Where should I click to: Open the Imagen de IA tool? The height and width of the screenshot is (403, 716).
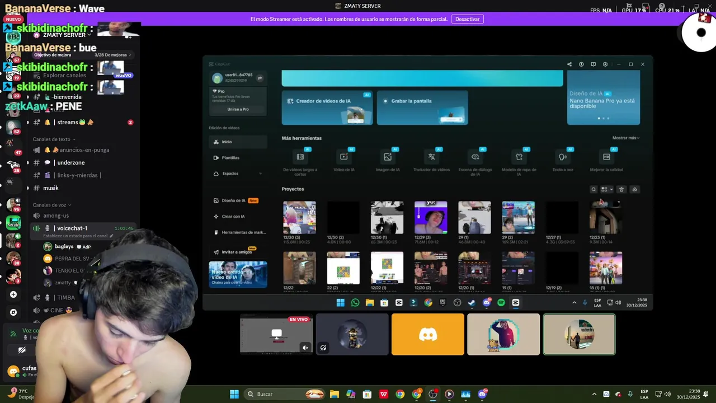pyautogui.click(x=388, y=161)
